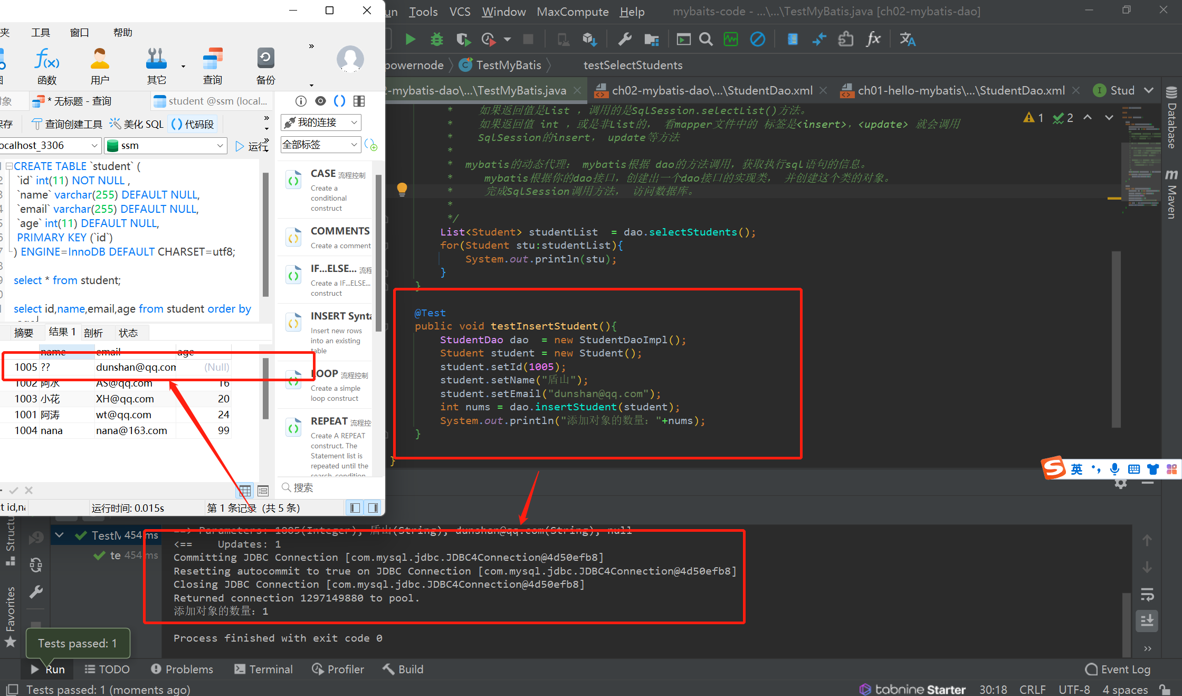Open the MaxCompute menu
1182x696 pixels.
572,12
